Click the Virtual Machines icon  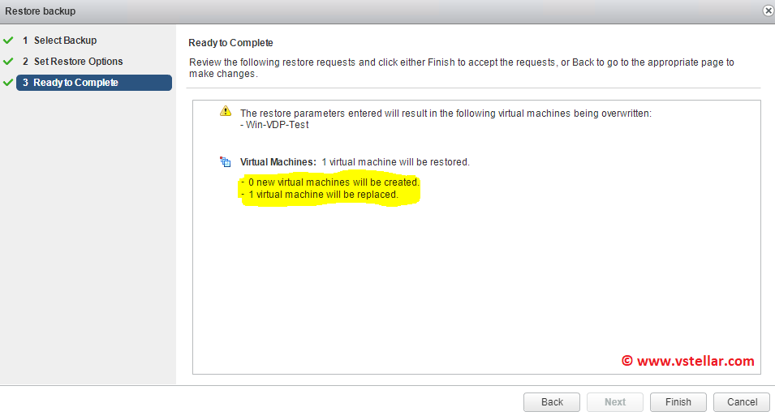click(226, 162)
